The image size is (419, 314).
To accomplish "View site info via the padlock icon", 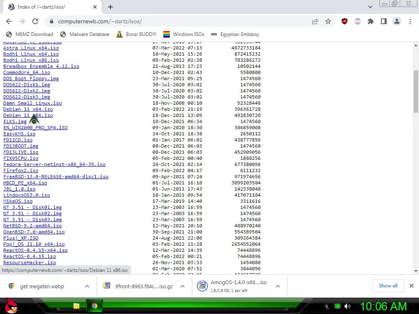I will (52, 21).
